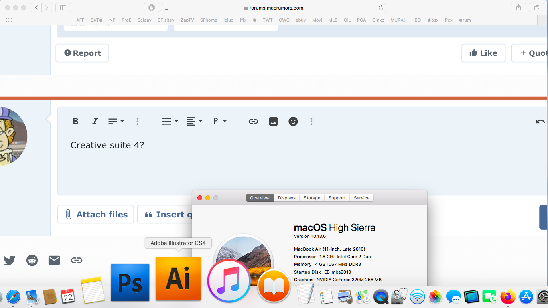Open iTunes from the Dock
This screenshot has width=548, height=308.
pyautogui.click(x=229, y=281)
